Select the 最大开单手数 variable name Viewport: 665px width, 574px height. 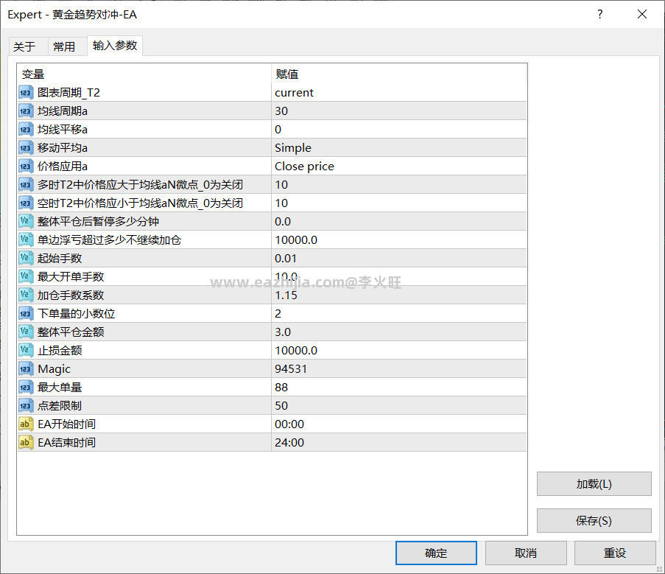point(71,277)
